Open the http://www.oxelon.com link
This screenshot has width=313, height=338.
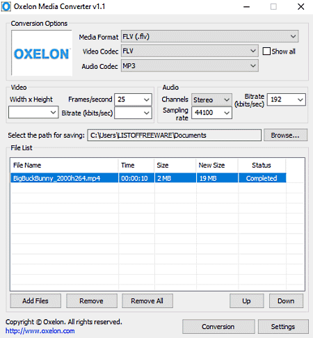tap(40, 331)
